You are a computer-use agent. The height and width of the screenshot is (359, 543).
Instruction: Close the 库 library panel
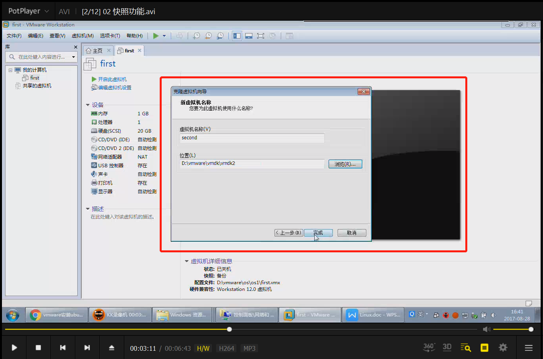pyautogui.click(x=76, y=47)
